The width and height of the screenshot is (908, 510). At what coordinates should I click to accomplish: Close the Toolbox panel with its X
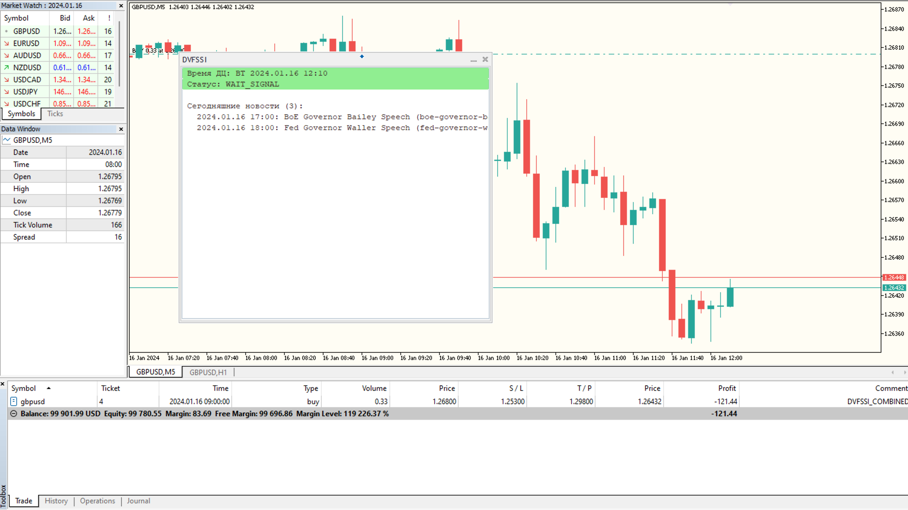(x=2, y=384)
